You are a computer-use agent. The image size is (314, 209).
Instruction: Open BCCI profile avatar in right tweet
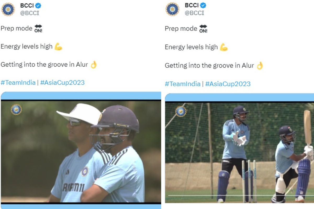pos(173,9)
